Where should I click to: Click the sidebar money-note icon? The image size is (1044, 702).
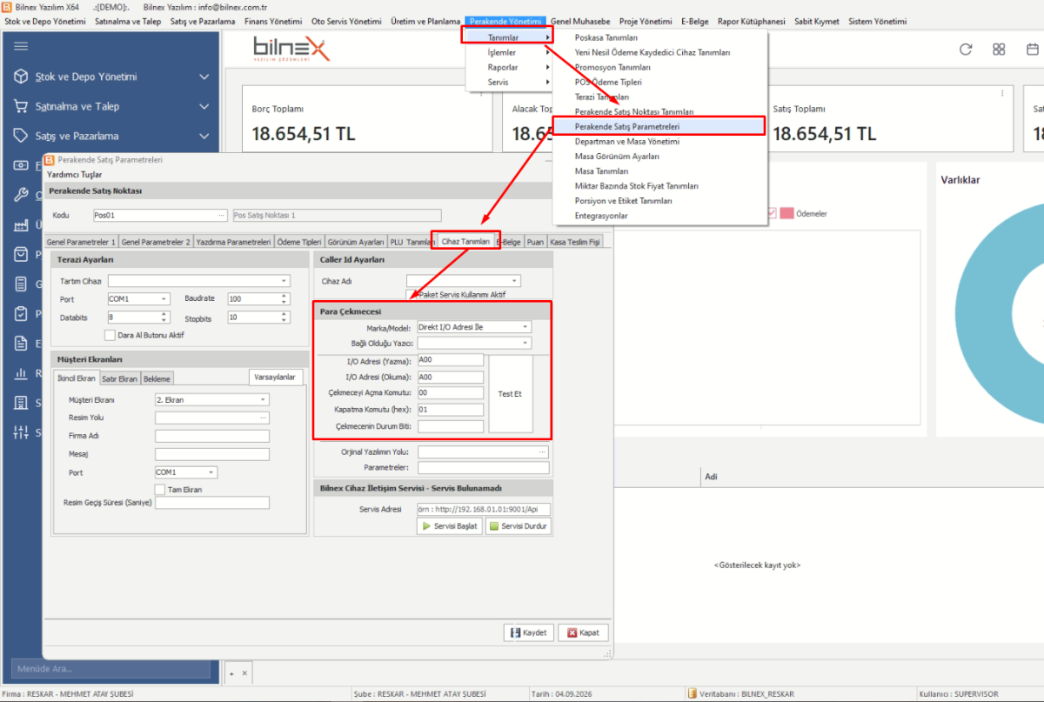pos(21,165)
